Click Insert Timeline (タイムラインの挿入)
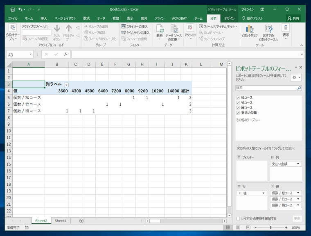Viewport: 311px width, 236px height. tap(135, 33)
